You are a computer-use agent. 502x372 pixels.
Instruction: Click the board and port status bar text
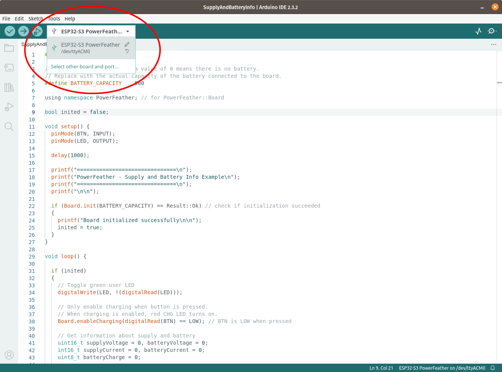pyautogui.click(x=442, y=368)
